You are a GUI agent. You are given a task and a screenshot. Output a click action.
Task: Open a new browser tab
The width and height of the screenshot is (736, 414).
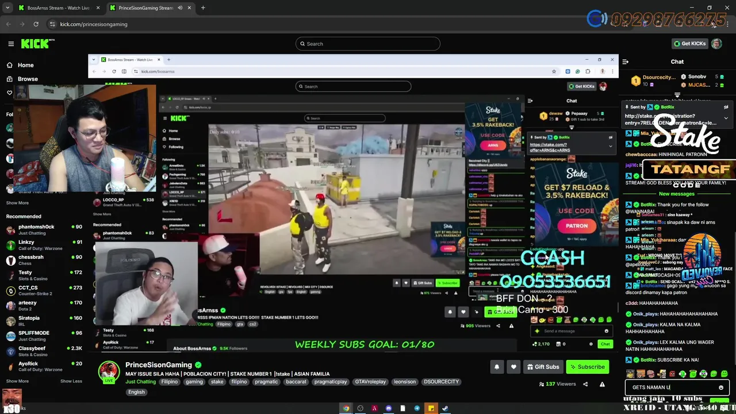pos(203,8)
